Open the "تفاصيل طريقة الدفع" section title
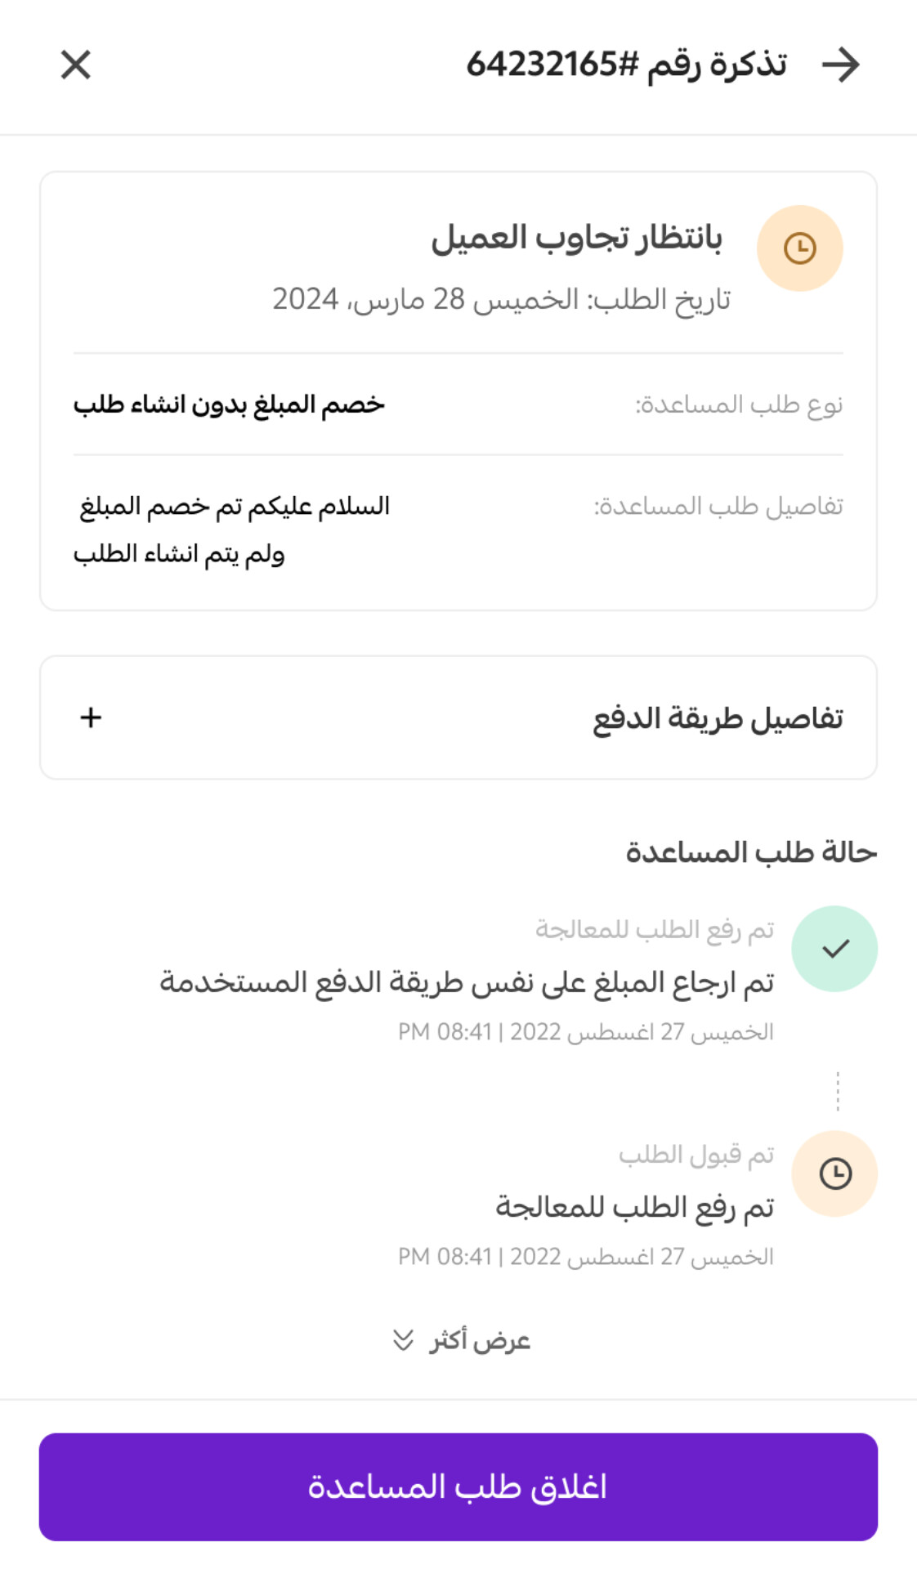The image size is (917, 1569). [x=718, y=718]
